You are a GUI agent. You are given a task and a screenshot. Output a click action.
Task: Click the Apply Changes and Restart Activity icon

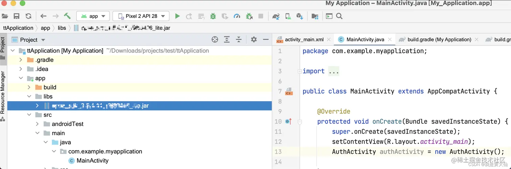pos(189,16)
